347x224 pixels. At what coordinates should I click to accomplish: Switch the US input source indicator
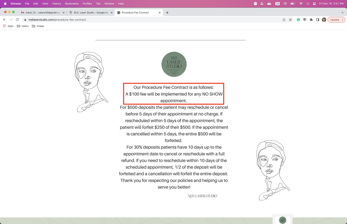(x=277, y=4)
